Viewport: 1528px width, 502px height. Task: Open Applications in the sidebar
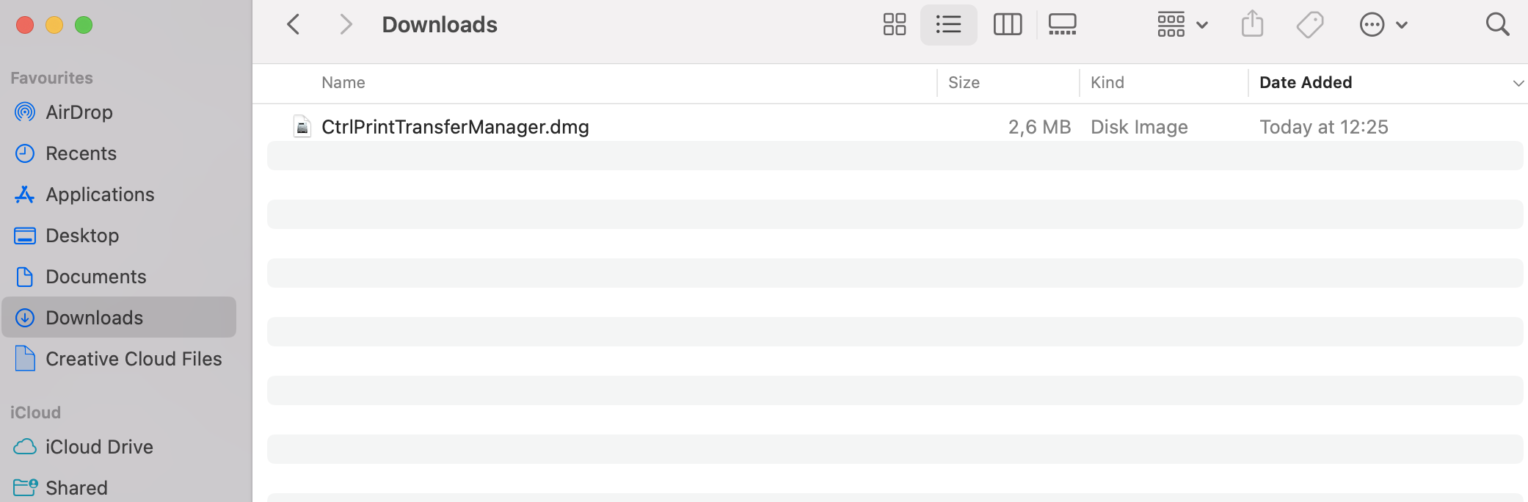(x=119, y=194)
